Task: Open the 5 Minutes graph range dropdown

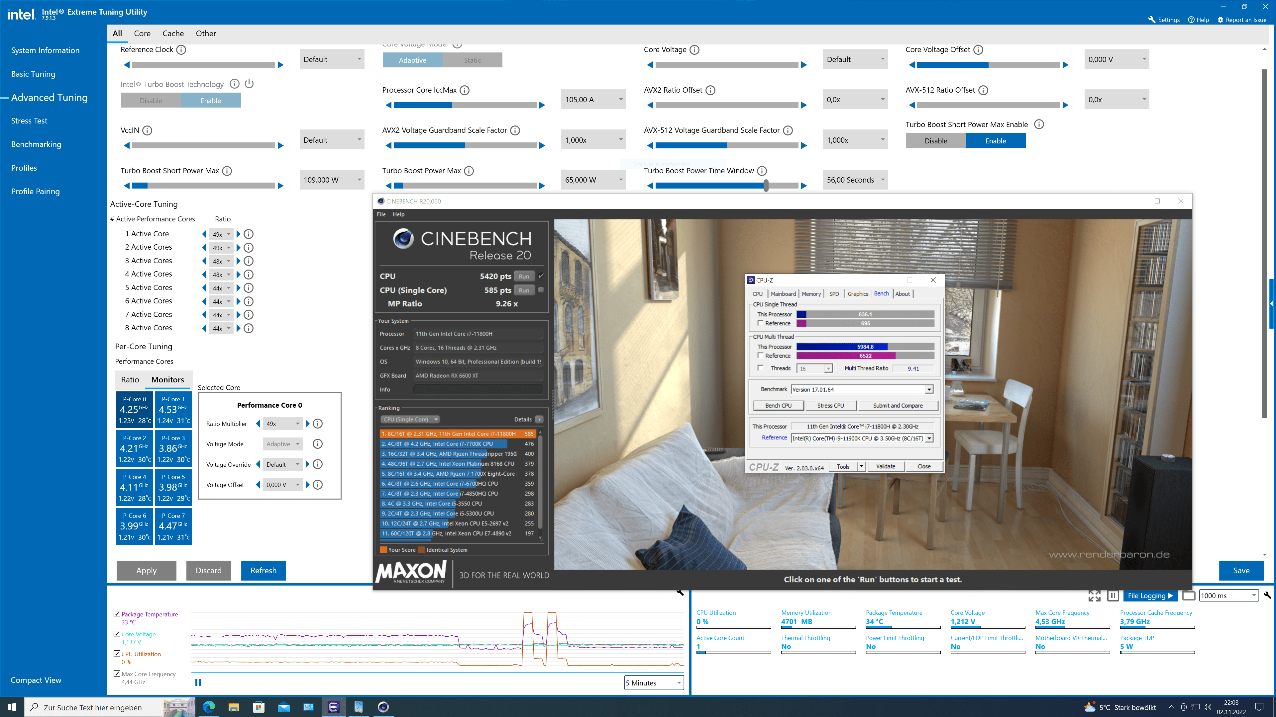Action: click(x=654, y=683)
